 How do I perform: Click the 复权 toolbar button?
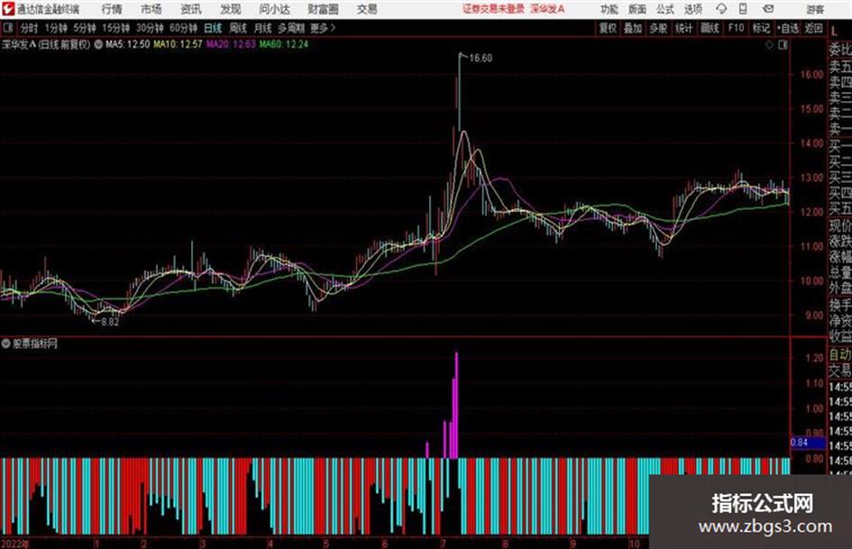[x=608, y=28]
